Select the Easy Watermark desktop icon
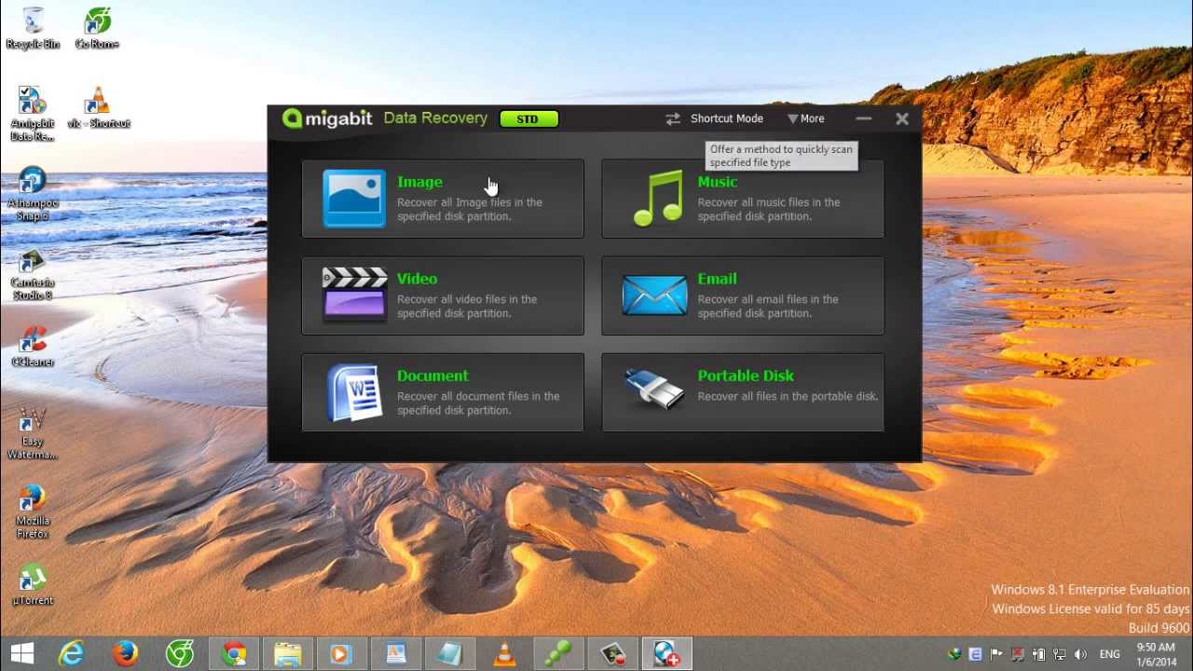The height and width of the screenshot is (671, 1193). click(x=33, y=433)
